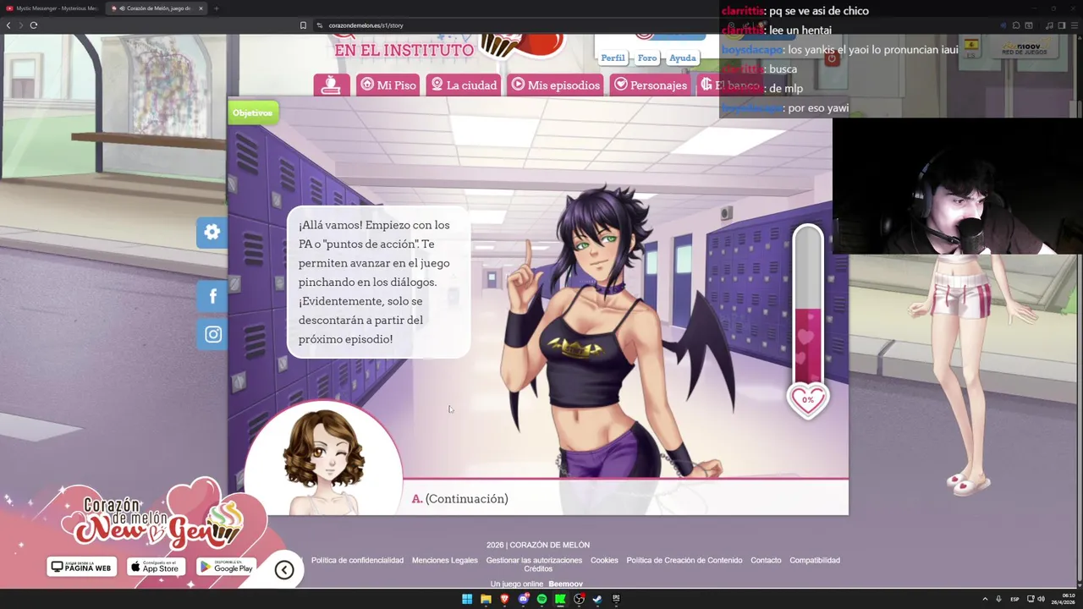The image size is (1083, 609).
Task: Open the game settings gear button
Action: coord(212,233)
